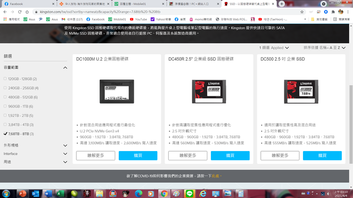Open the LINE app on the taskbar

(x=190, y=194)
